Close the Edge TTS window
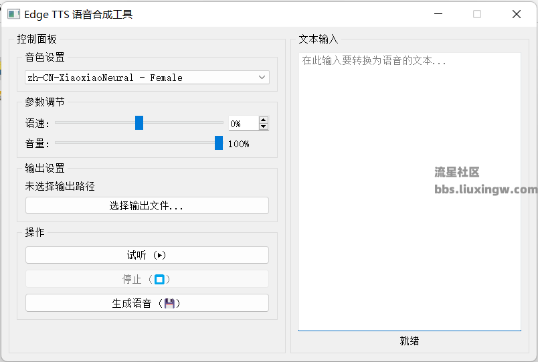Screen dimensions: 538x362 tap(517, 14)
